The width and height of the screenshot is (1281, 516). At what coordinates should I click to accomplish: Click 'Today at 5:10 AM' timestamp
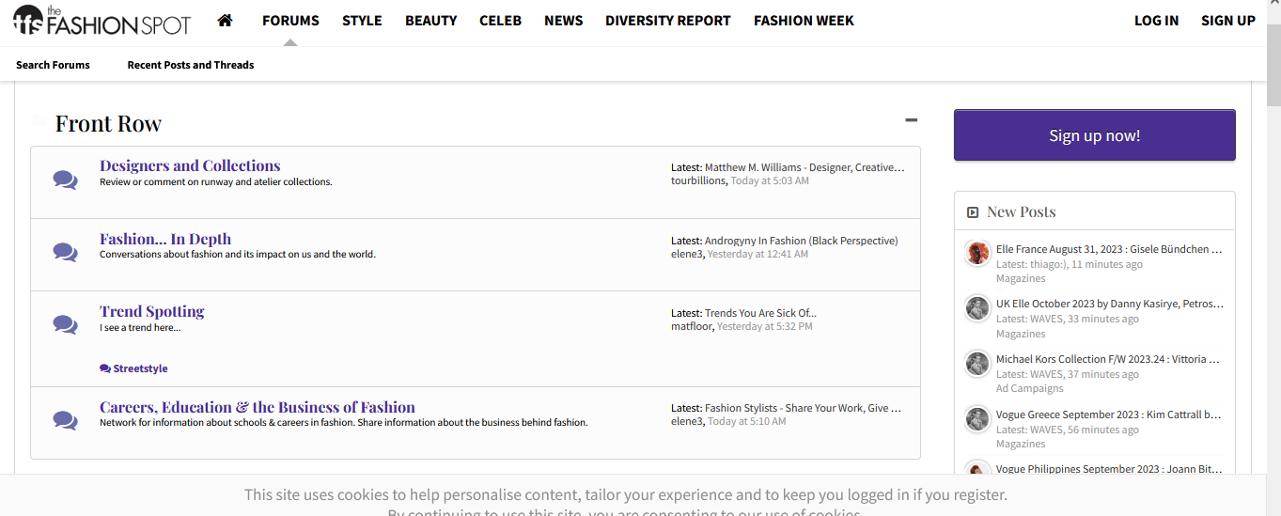[x=747, y=421]
